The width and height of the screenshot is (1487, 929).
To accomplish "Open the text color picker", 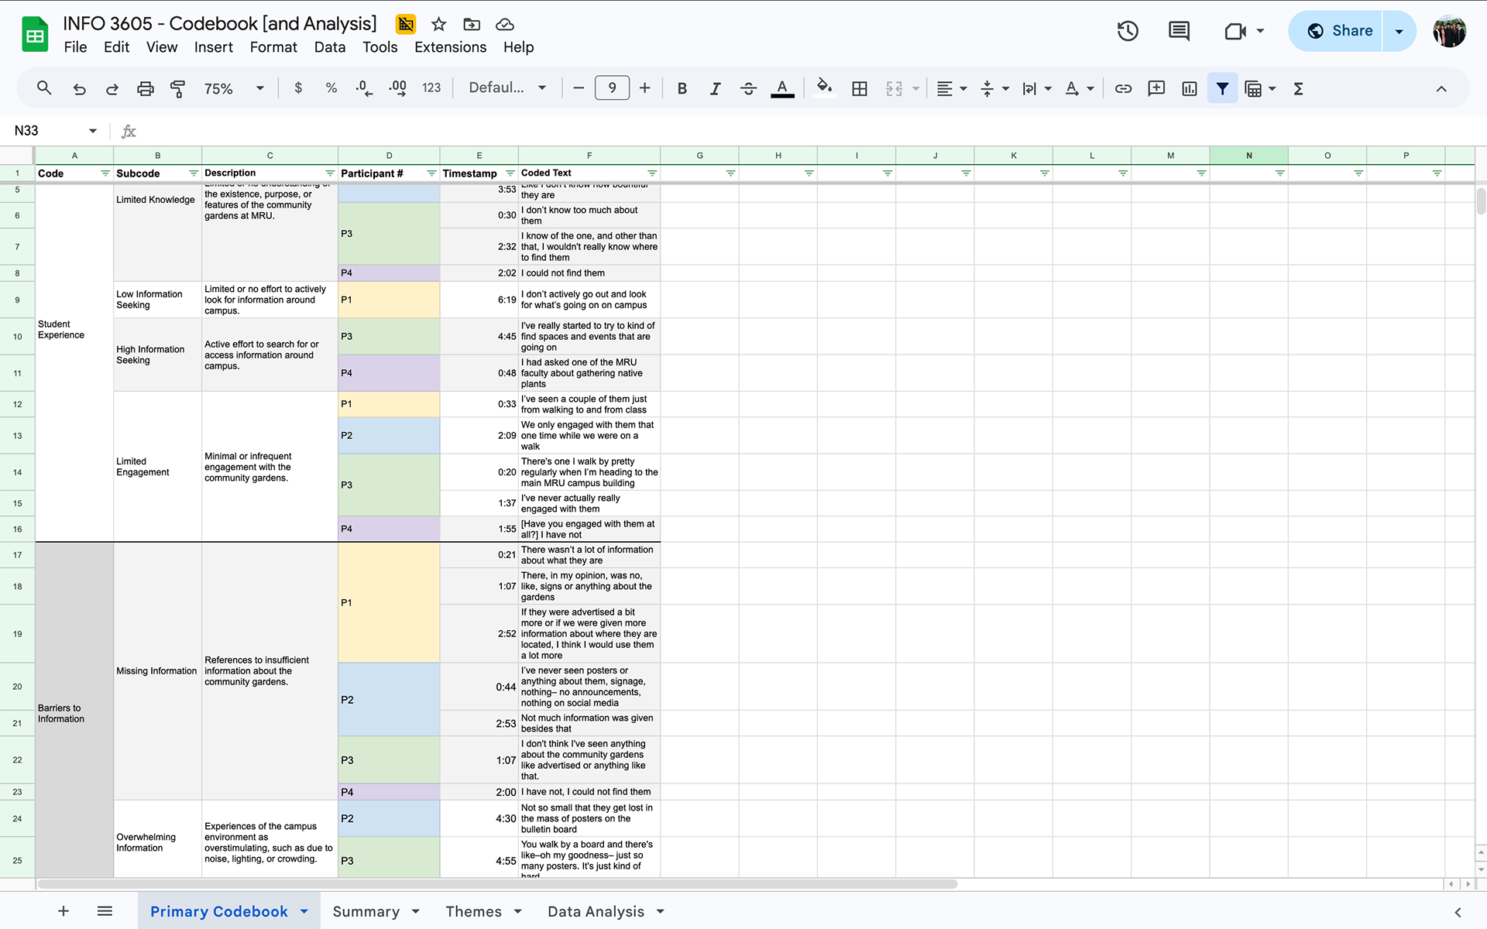I will (x=782, y=88).
